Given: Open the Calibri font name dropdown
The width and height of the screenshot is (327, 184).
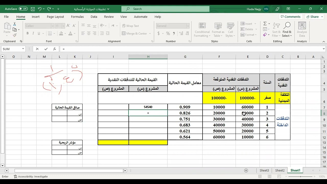Looking at the screenshot, I should [x=52, y=26].
